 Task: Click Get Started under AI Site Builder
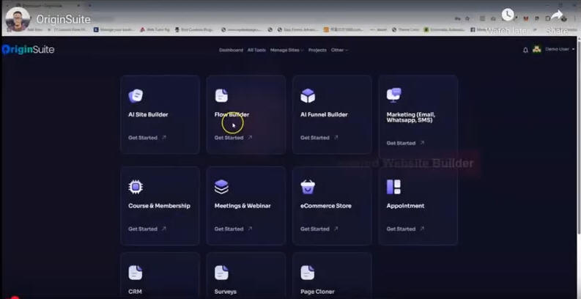click(x=143, y=138)
